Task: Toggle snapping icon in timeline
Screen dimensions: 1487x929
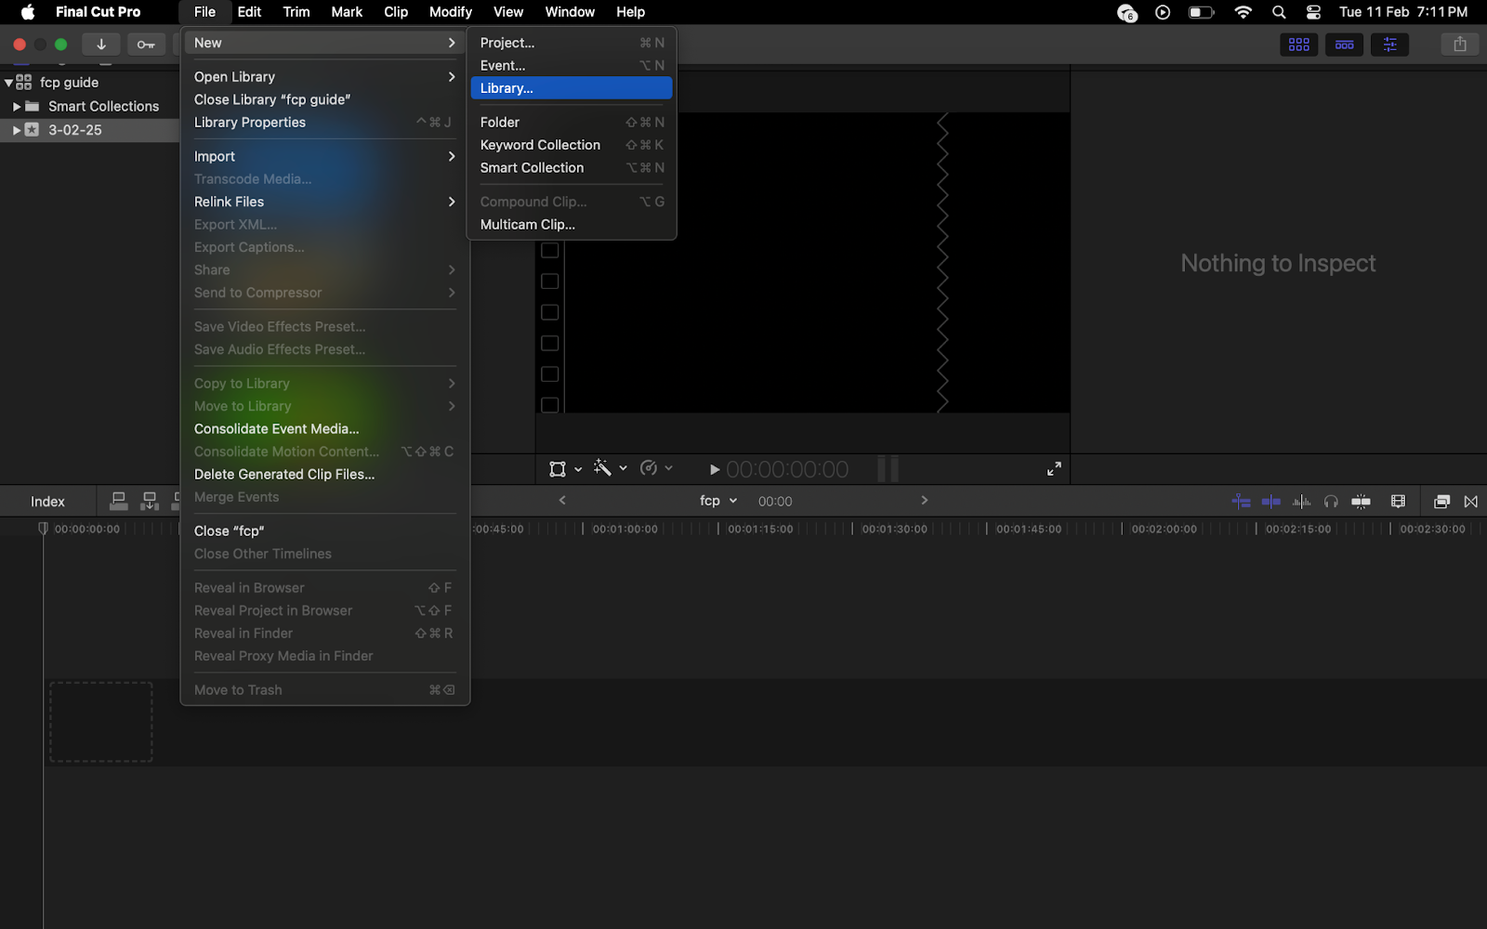Action: [x=1361, y=502]
